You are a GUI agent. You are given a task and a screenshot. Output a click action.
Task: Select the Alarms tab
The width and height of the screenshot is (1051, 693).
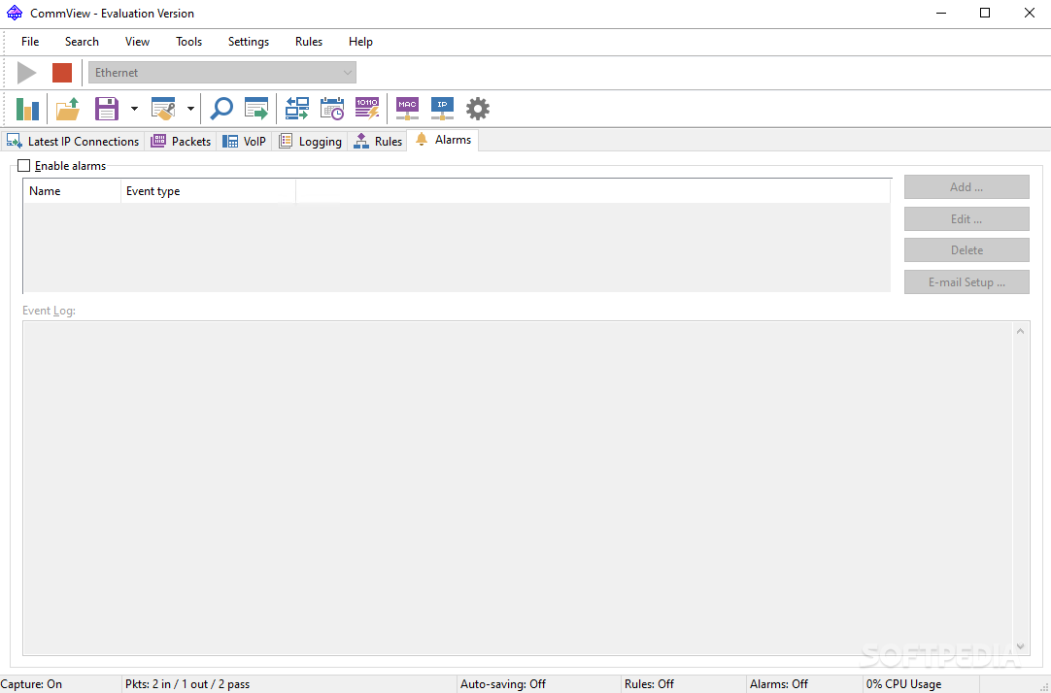(x=442, y=140)
